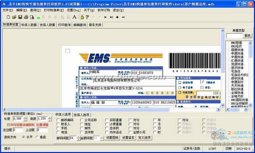Screen dimensions: 255x153
Task: Switch to the 邮编查询 tab
Action: click(80, 25)
